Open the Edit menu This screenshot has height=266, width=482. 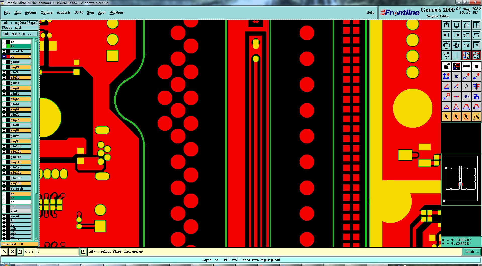tap(18, 12)
